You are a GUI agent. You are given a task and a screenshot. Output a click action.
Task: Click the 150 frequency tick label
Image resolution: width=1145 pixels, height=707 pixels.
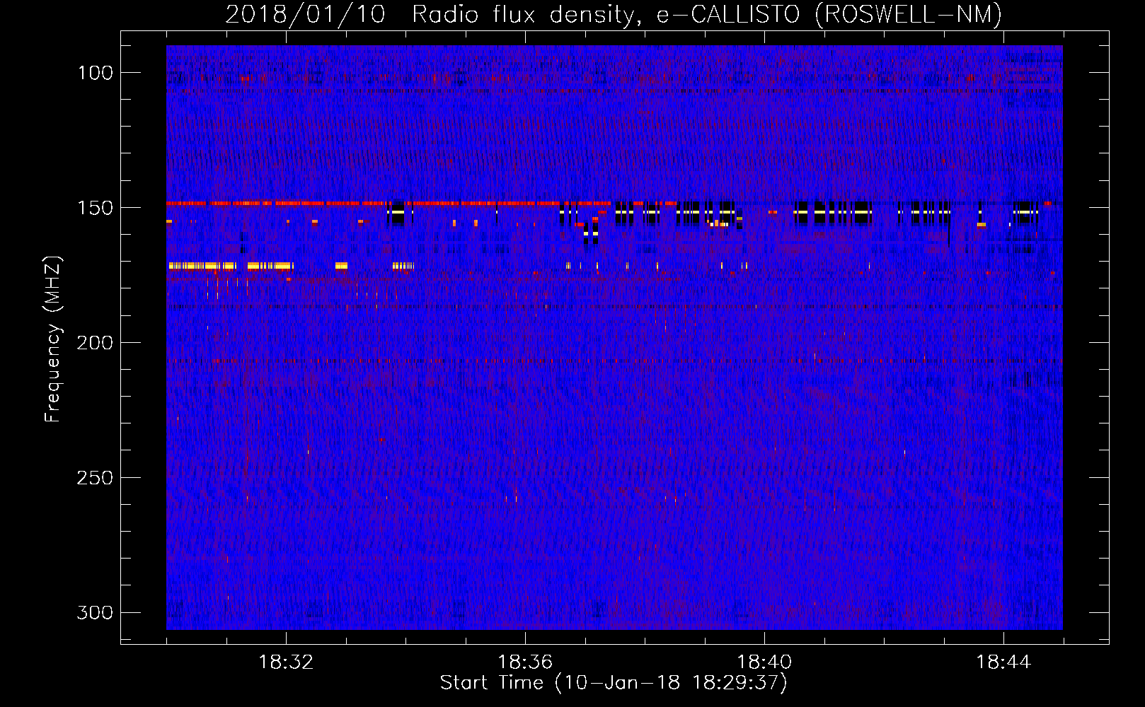click(x=96, y=208)
